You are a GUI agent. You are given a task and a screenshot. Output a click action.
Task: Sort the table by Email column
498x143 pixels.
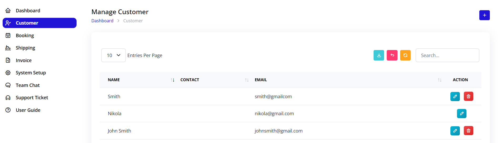(x=440, y=80)
